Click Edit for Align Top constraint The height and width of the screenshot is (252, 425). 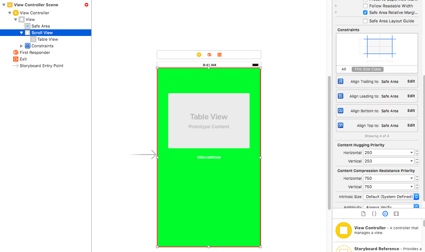pos(411,125)
